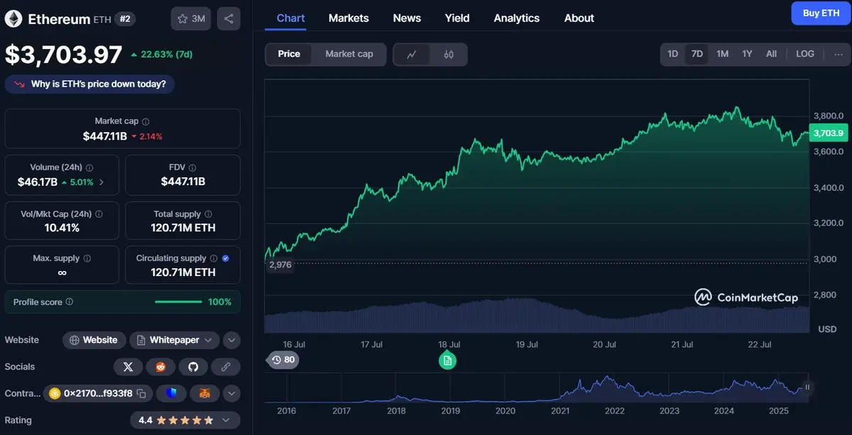This screenshot has height=435, width=852.
Task: Expand more contracts chevron
Action: point(231,393)
